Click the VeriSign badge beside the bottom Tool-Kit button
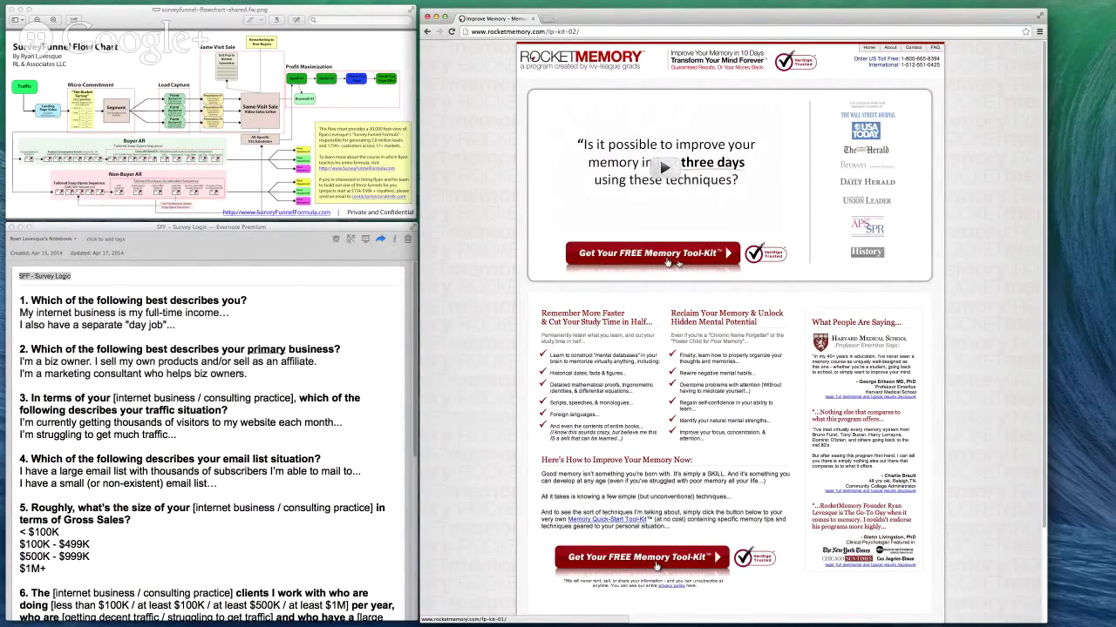The image size is (1116, 627). (755, 557)
